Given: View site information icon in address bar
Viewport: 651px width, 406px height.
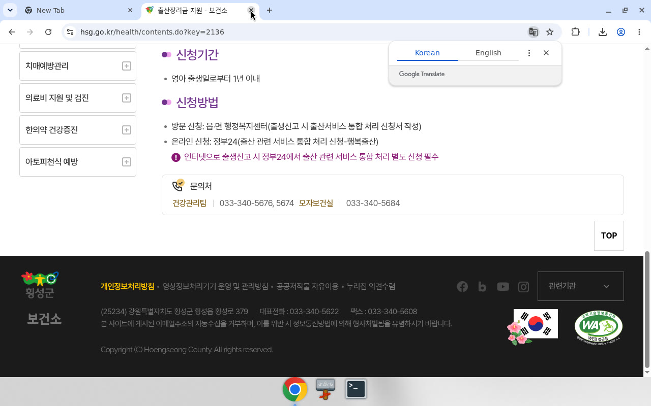Looking at the screenshot, I should click(x=70, y=32).
